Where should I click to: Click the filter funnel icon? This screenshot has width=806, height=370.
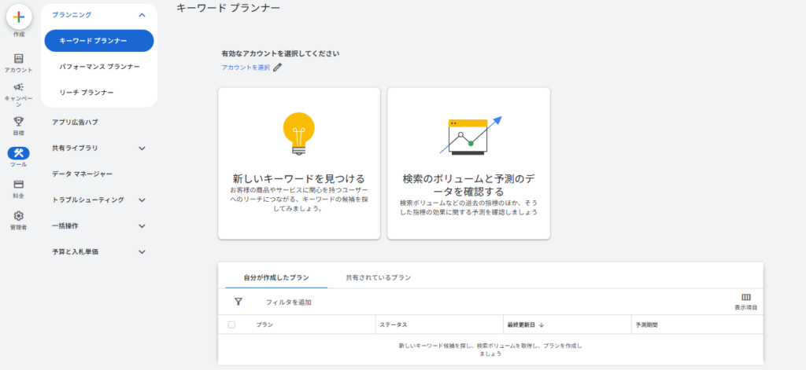click(x=238, y=302)
